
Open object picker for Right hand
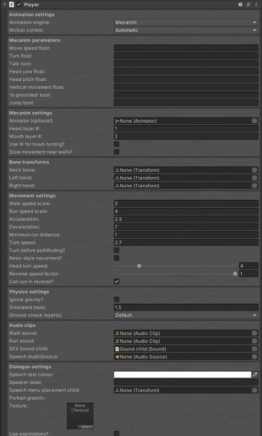(x=254, y=185)
